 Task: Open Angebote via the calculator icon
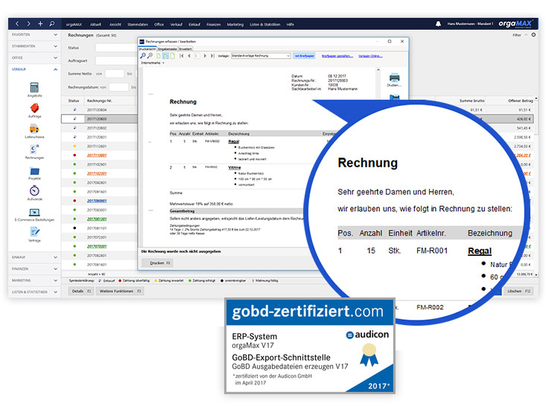click(x=34, y=87)
